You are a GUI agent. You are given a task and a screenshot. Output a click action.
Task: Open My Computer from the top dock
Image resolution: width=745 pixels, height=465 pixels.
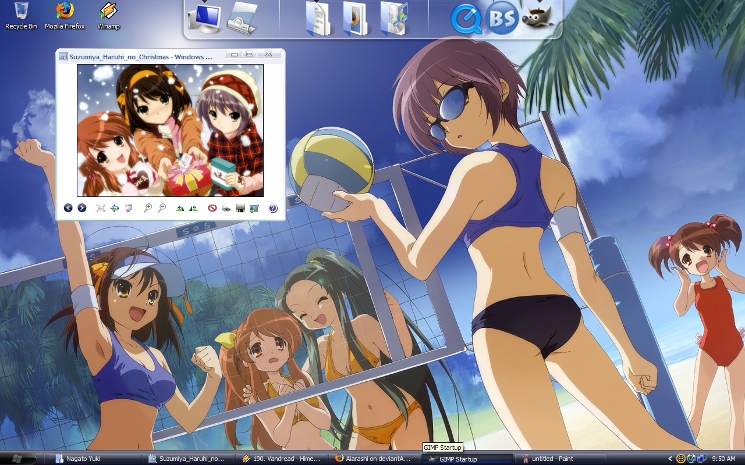205,17
